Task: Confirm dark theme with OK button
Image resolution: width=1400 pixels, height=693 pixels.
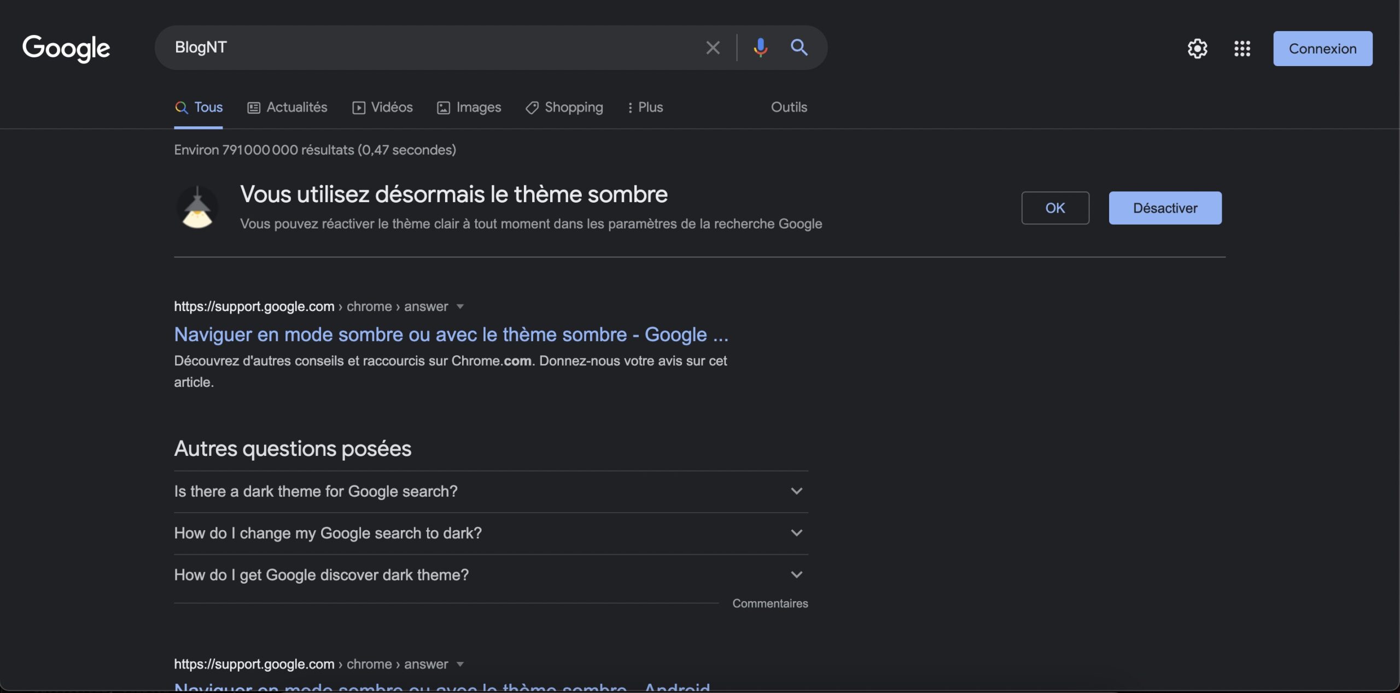Action: [1055, 208]
